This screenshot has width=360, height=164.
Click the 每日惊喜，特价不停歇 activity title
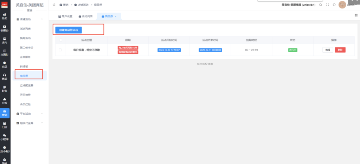click(x=86, y=50)
